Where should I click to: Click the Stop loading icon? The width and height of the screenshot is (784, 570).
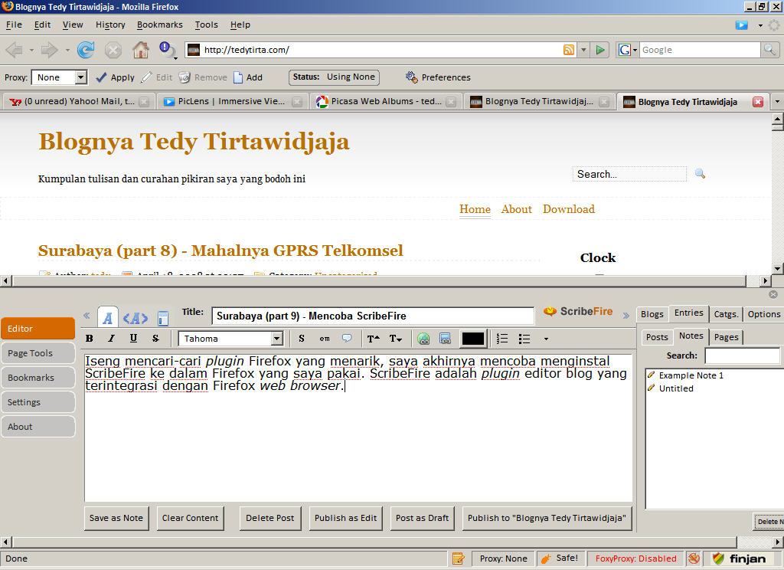click(113, 50)
